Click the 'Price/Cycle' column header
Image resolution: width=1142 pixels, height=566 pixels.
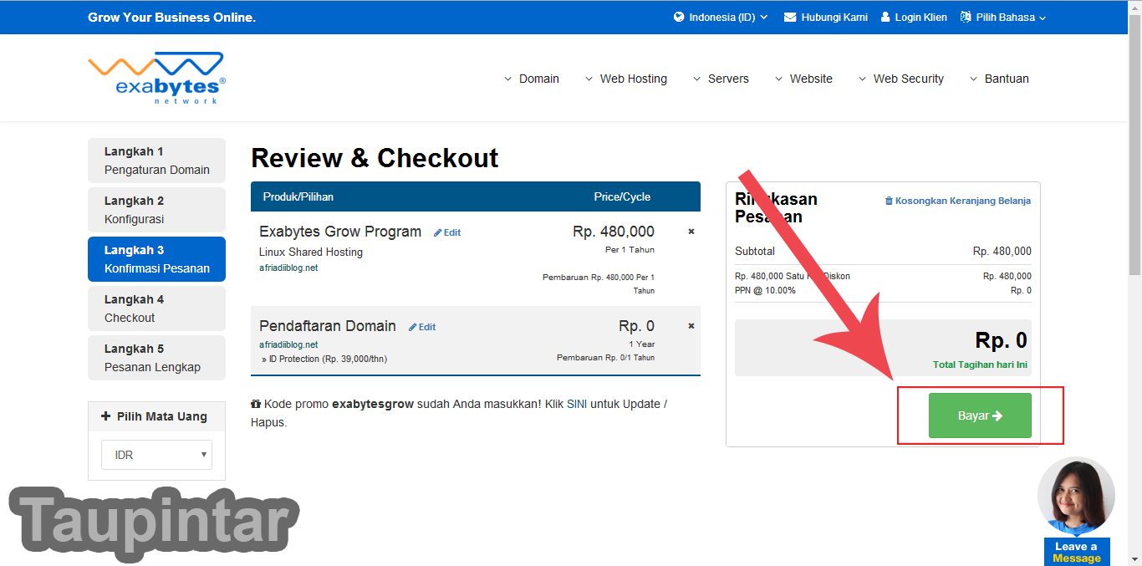tap(622, 196)
